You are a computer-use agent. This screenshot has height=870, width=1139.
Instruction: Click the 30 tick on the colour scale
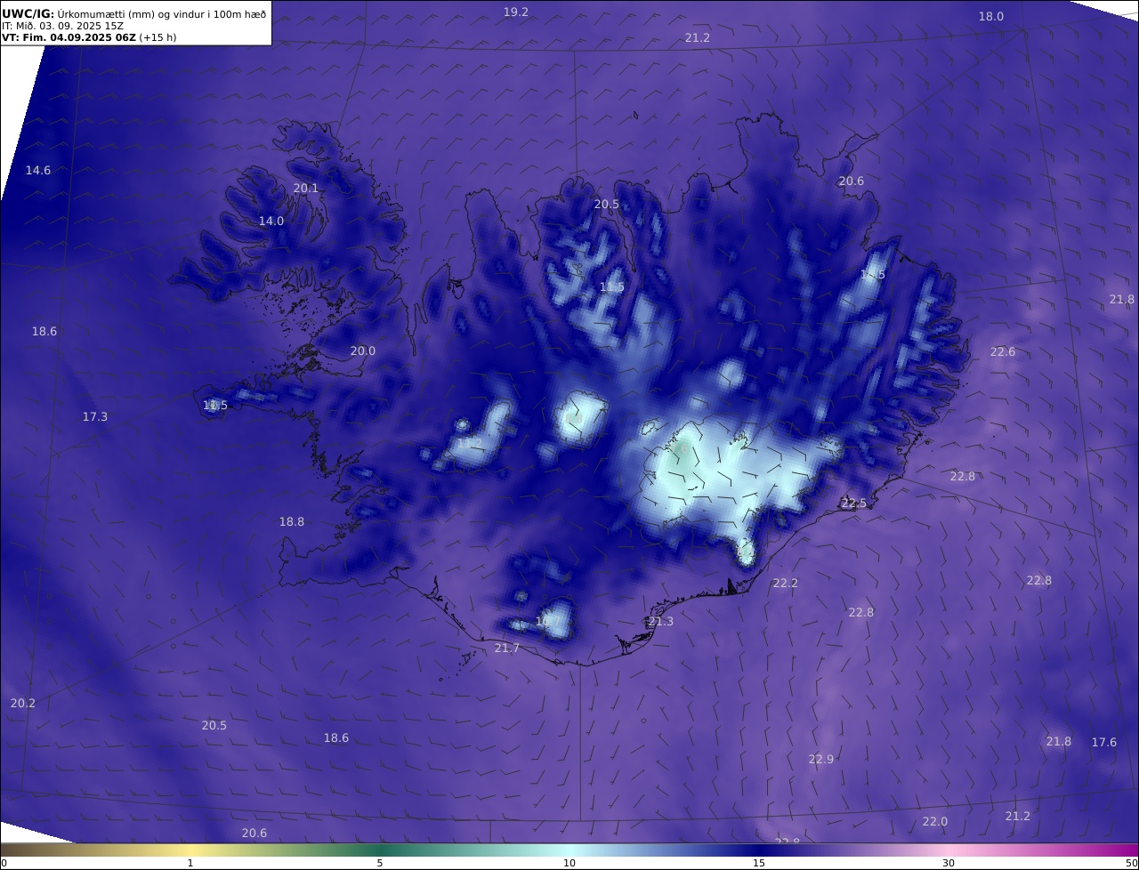949,863
